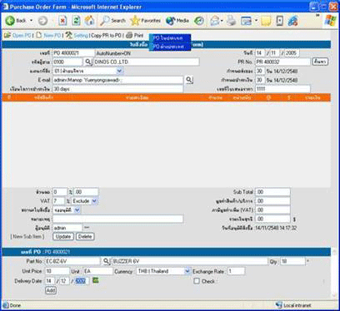Expand the department dropdown under supplier
The image size is (340, 311).
tap(119, 71)
